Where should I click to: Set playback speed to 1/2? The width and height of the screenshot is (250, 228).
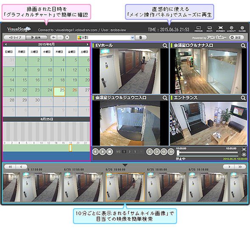(118, 152)
